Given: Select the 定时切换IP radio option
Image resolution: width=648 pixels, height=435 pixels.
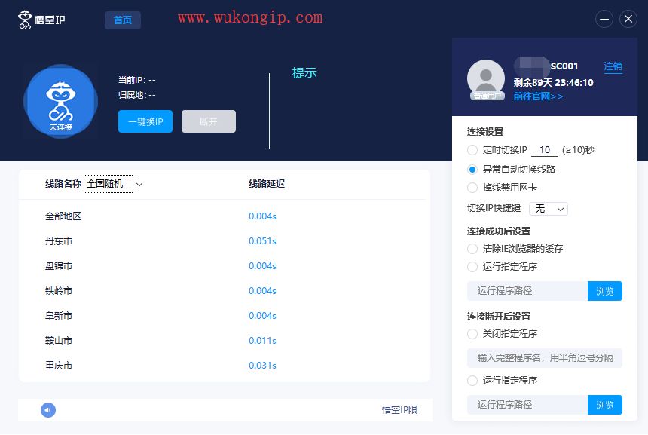Looking at the screenshot, I should pyautogui.click(x=472, y=150).
